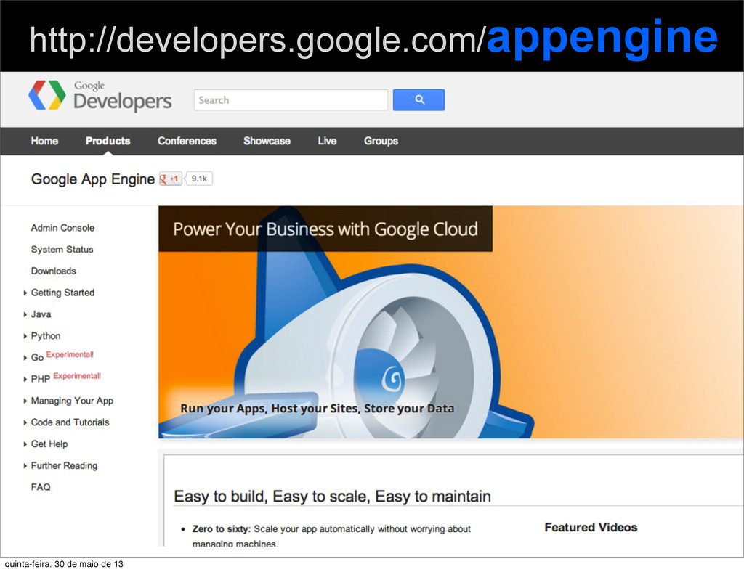Viewport: 744px width, 572px height.
Task: Click the Getting Started sidebar label
Action: (x=62, y=293)
